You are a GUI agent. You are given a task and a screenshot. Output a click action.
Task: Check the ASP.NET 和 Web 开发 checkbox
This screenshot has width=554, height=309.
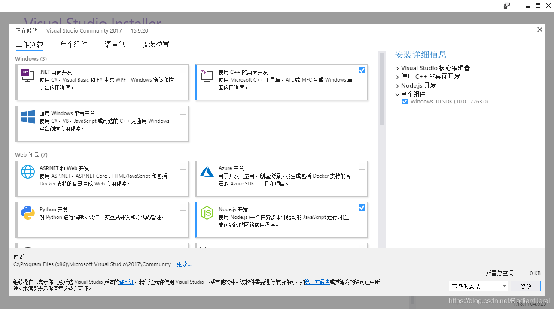pyautogui.click(x=183, y=166)
